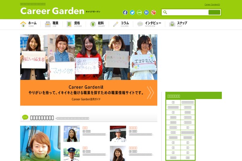Click the orange title beside long-haired woman
The width and height of the screenshot is (242, 161).
coord(85,128)
